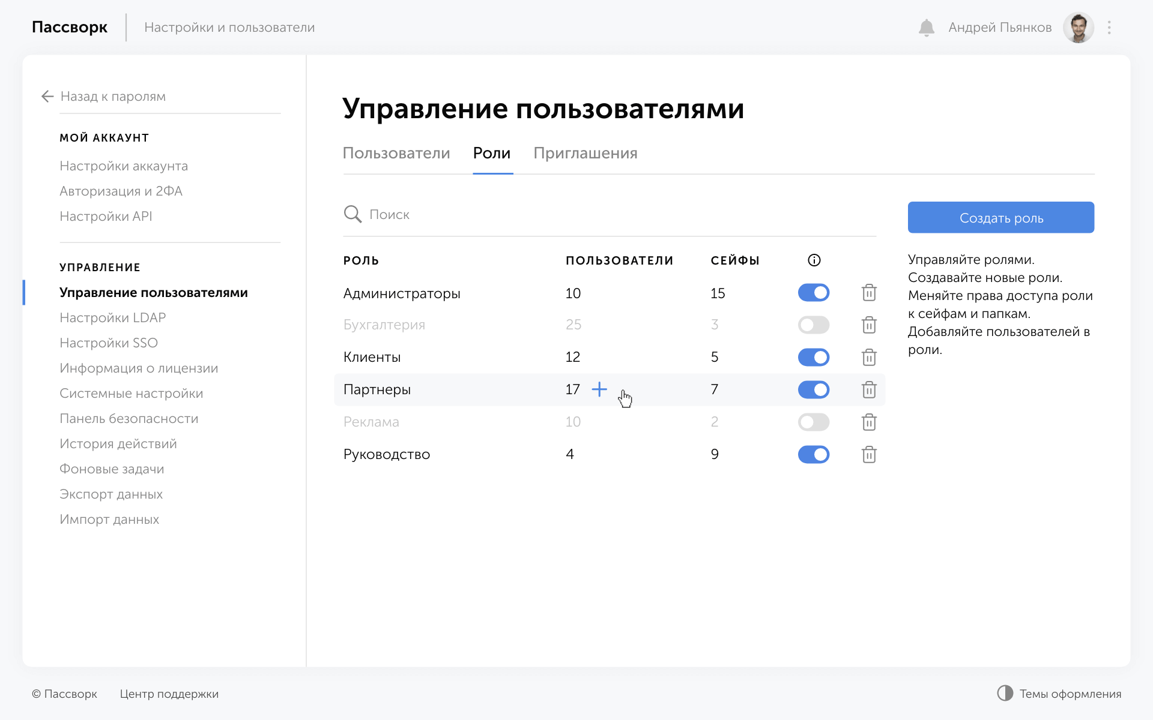This screenshot has height=720, width=1153.
Task: Delete the Руководство role with the trash icon
Action: coord(869,455)
